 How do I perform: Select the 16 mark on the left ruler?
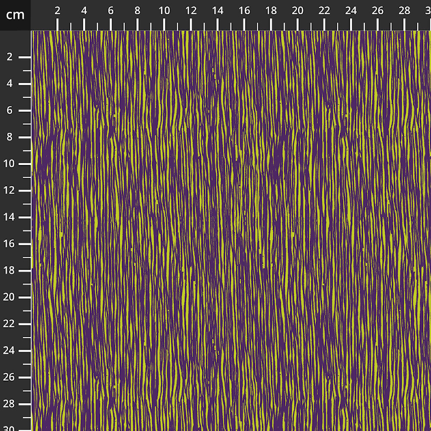pos(10,244)
